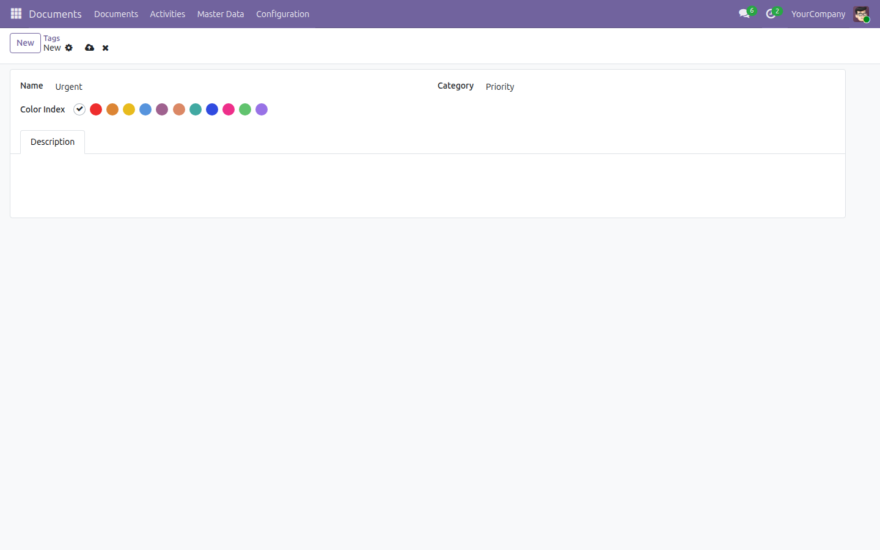Pick the orange color swatch
This screenshot has height=550, width=880.
(112, 109)
